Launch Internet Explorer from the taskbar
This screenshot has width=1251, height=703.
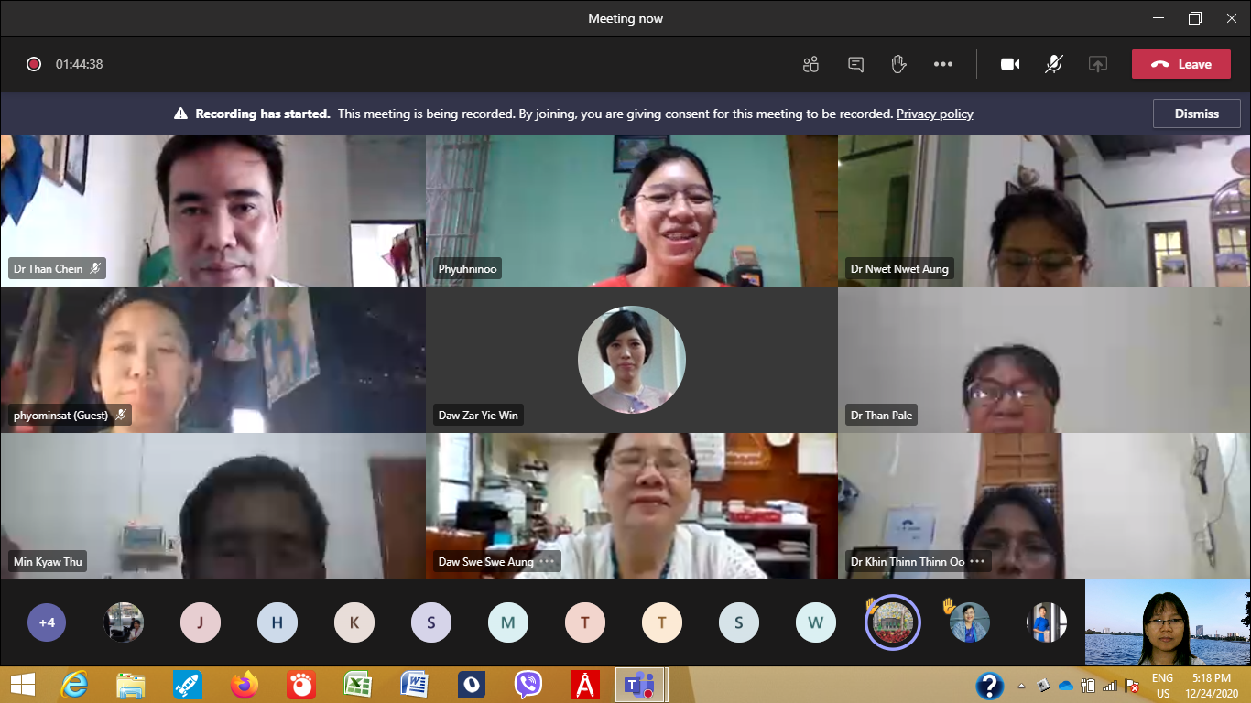74,685
